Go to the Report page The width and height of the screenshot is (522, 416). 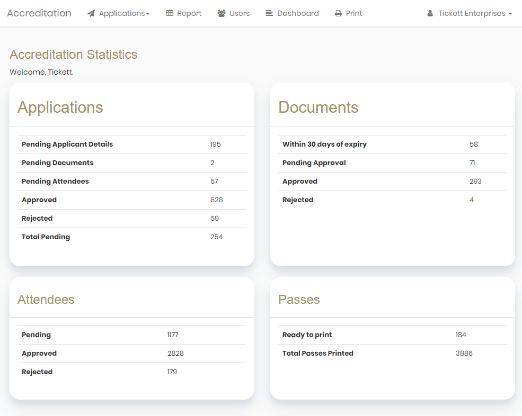click(184, 13)
